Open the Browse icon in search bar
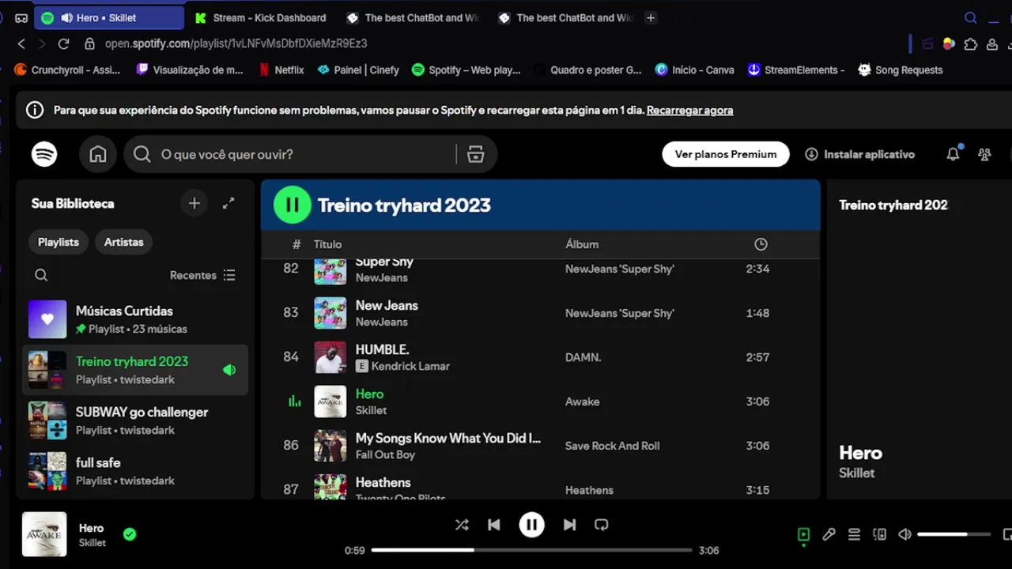 [x=475, y=154]
